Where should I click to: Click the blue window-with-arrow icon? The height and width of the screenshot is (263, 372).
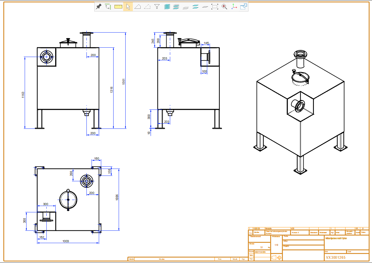(244, 7)
